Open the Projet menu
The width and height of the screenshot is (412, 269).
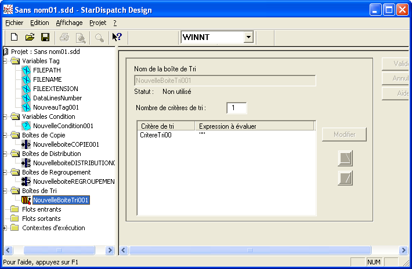pyautogui.click(x=97, y=23)
